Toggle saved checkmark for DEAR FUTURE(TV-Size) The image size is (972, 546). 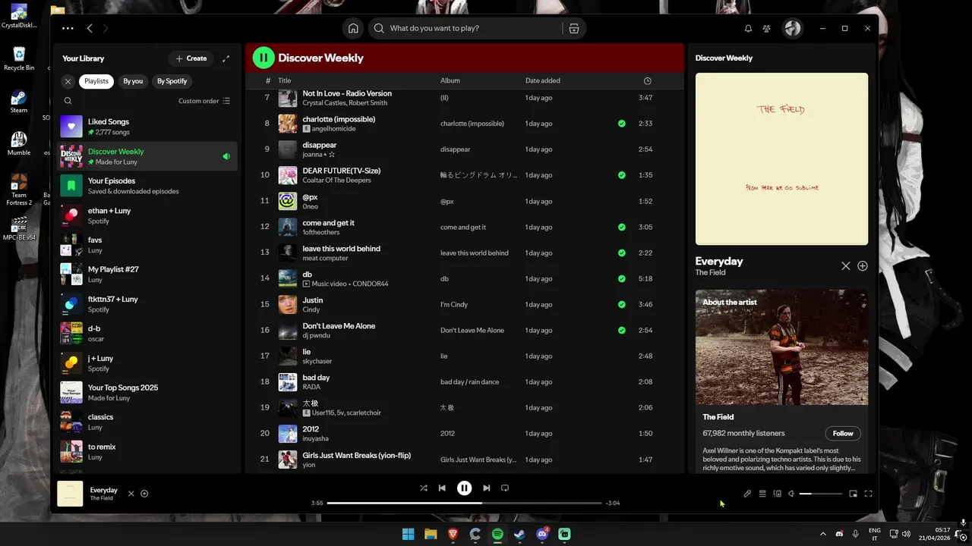[x=622, y=175]
